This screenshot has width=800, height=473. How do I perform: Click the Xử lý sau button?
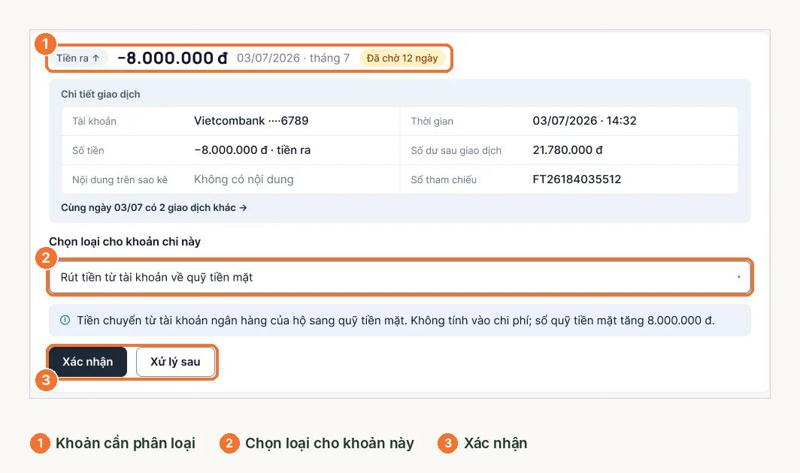pos(175,362)
